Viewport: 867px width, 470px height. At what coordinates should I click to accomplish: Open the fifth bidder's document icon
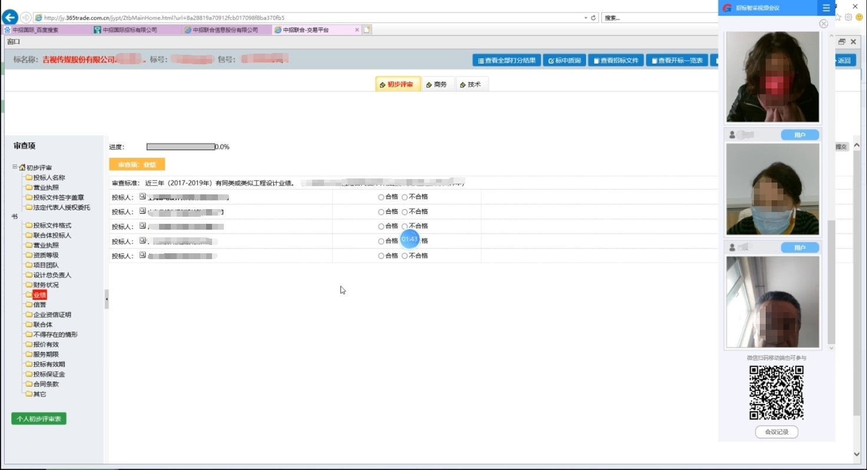click(x=143, y=256)
